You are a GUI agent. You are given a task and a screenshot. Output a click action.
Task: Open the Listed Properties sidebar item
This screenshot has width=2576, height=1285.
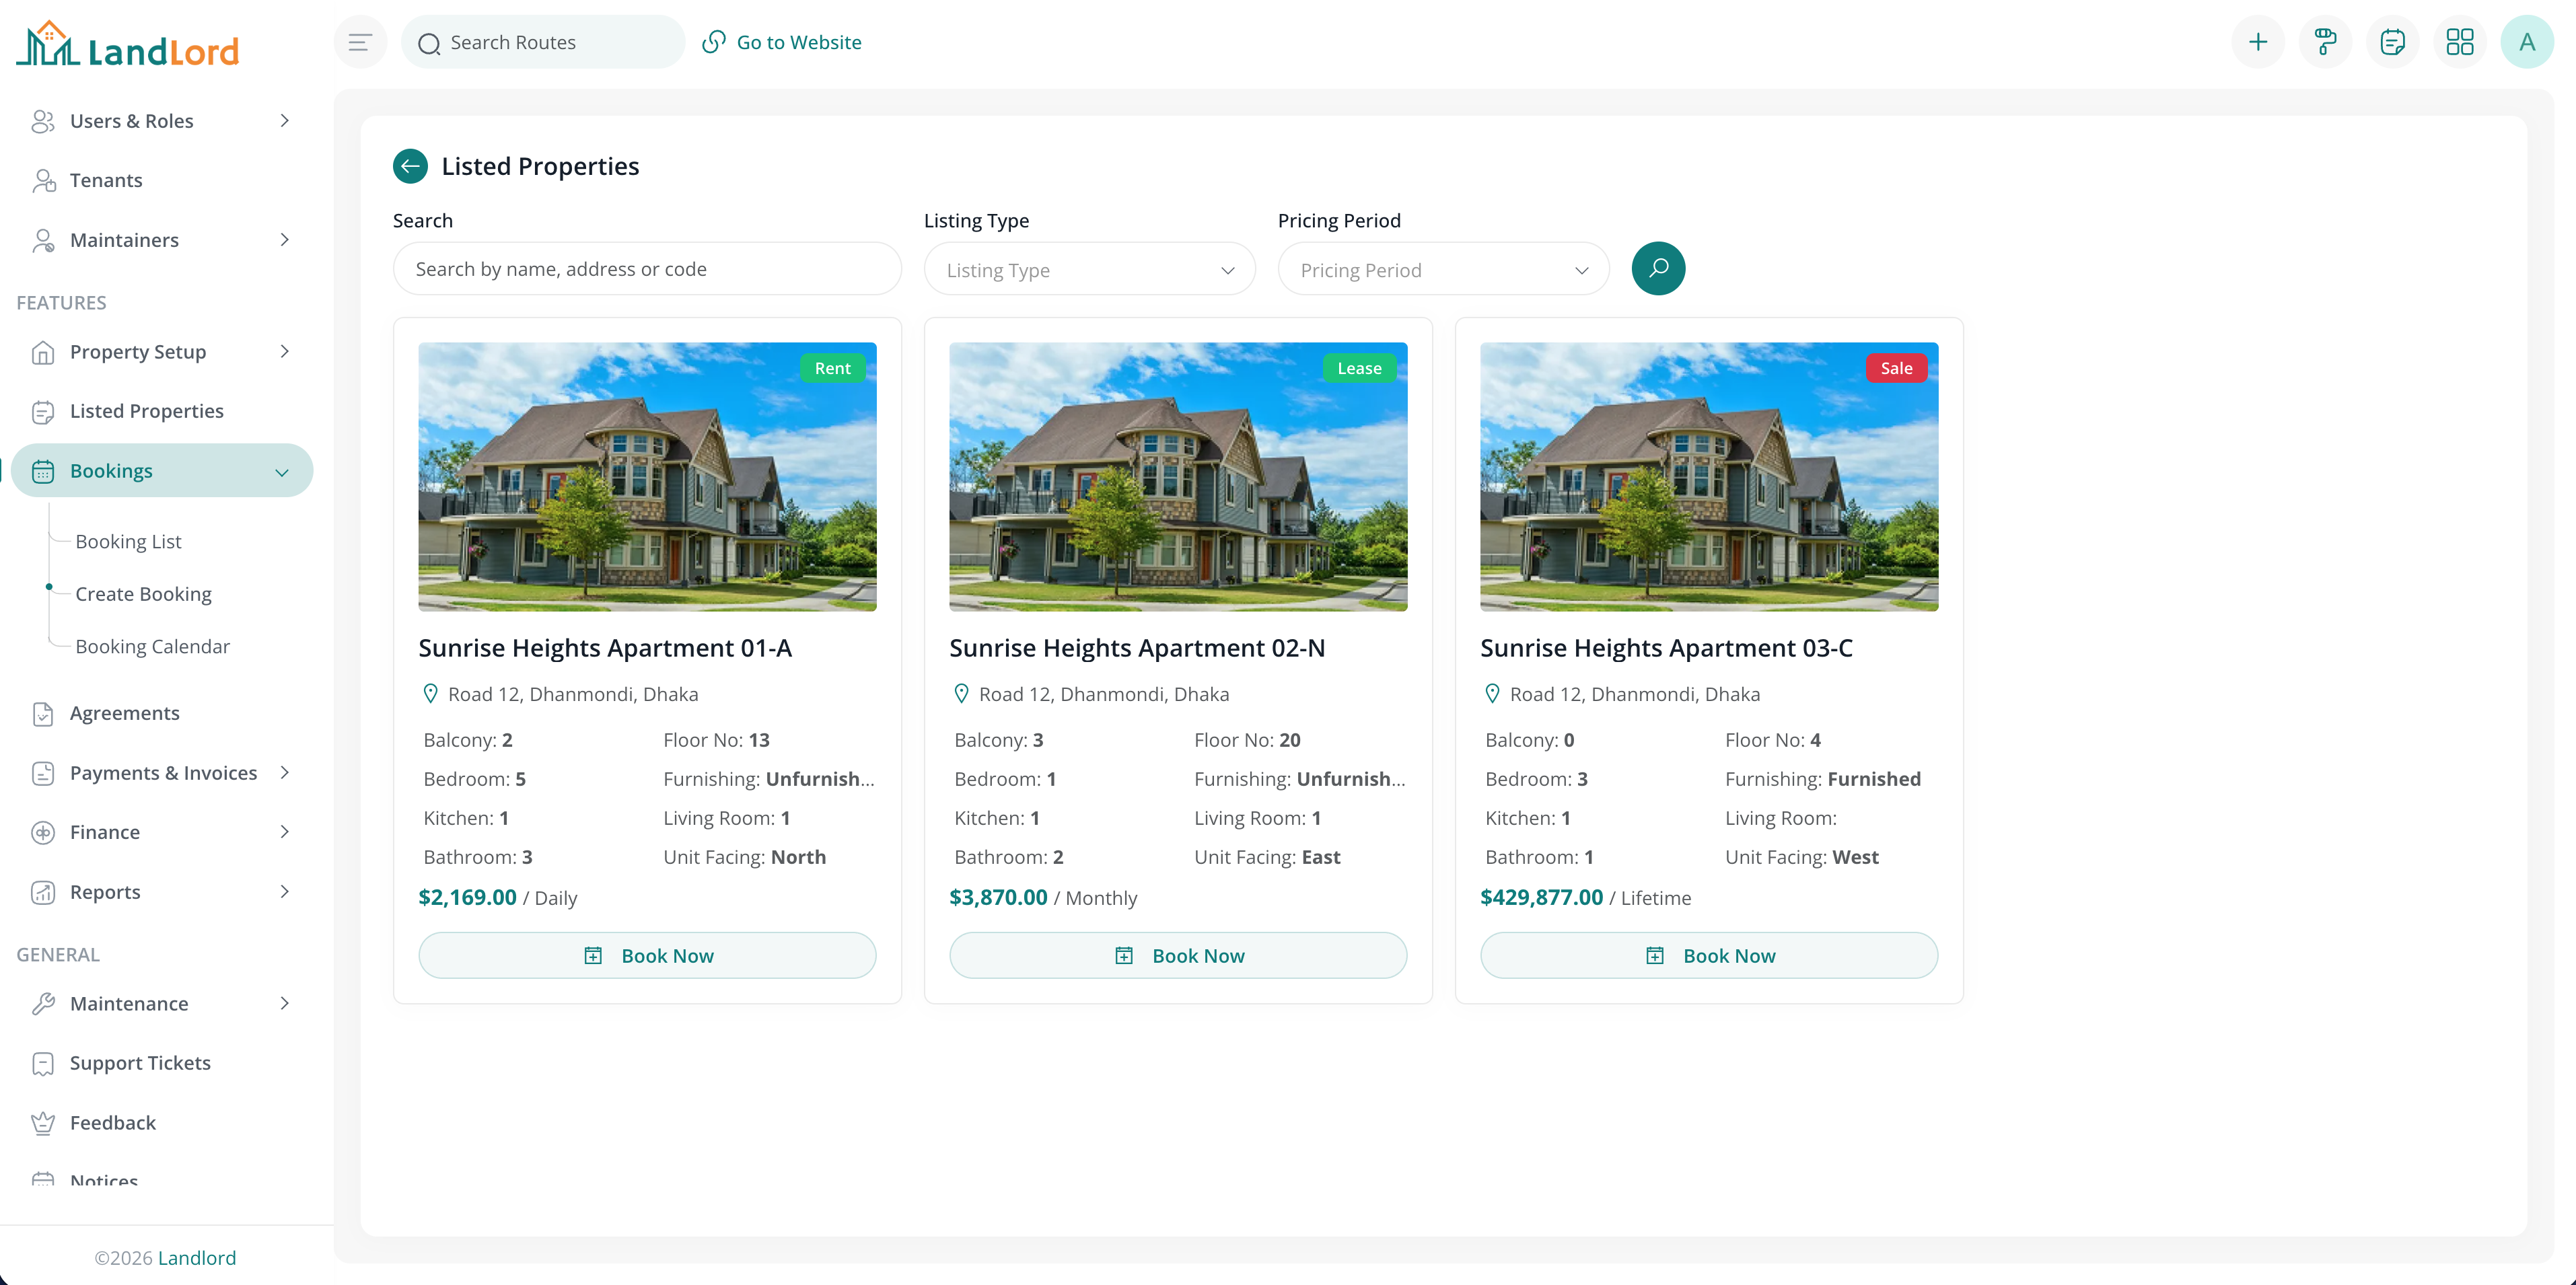[146, 410]
